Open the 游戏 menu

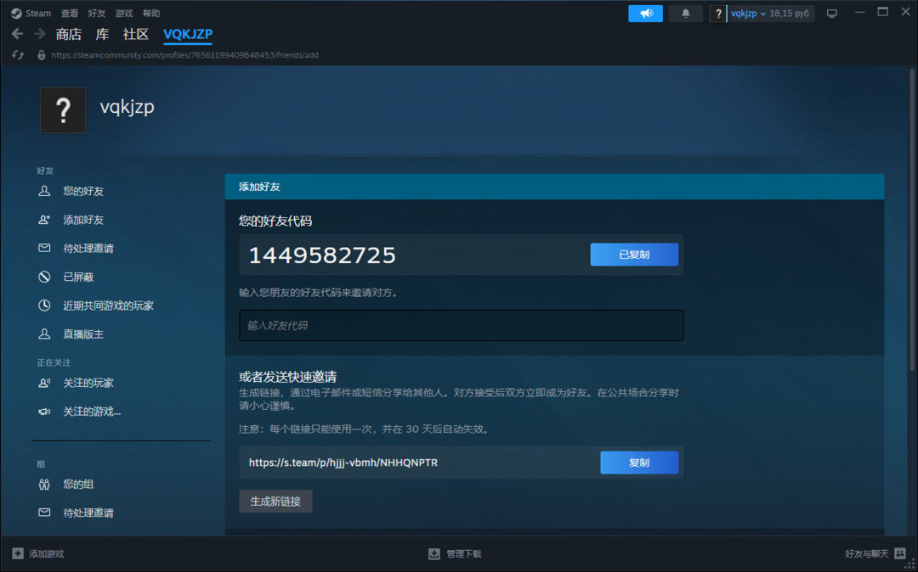click(124, 14)
